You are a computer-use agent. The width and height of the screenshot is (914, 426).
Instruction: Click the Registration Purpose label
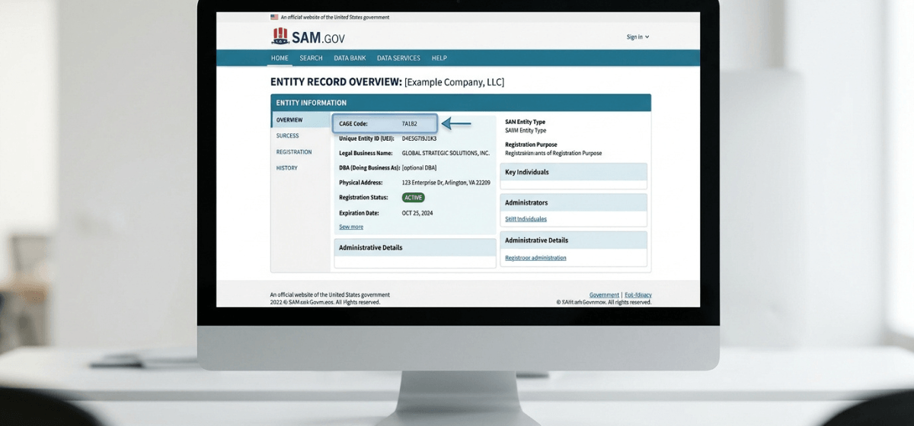click(x=531, y=145)
